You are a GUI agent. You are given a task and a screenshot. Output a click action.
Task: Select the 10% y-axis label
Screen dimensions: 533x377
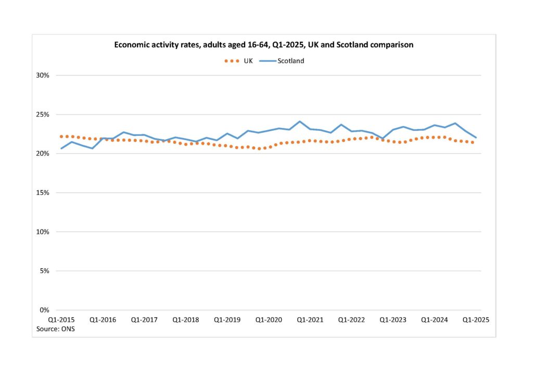tap(43, 232)
